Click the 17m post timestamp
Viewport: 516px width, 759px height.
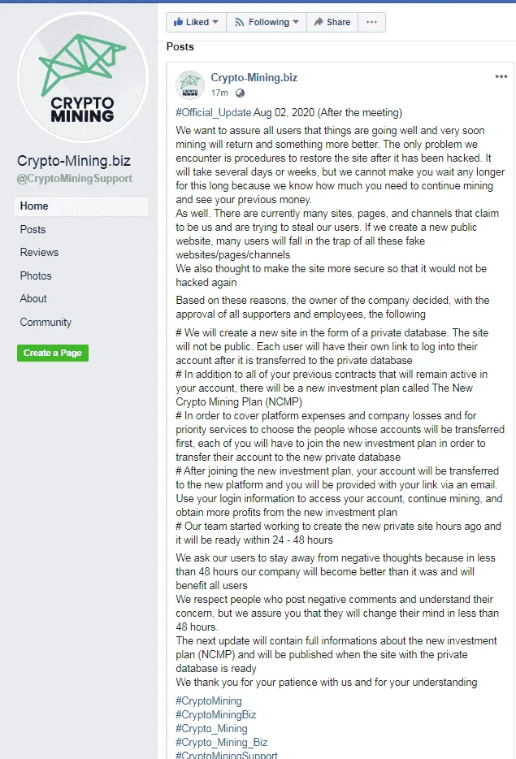[x=219, y=93]
